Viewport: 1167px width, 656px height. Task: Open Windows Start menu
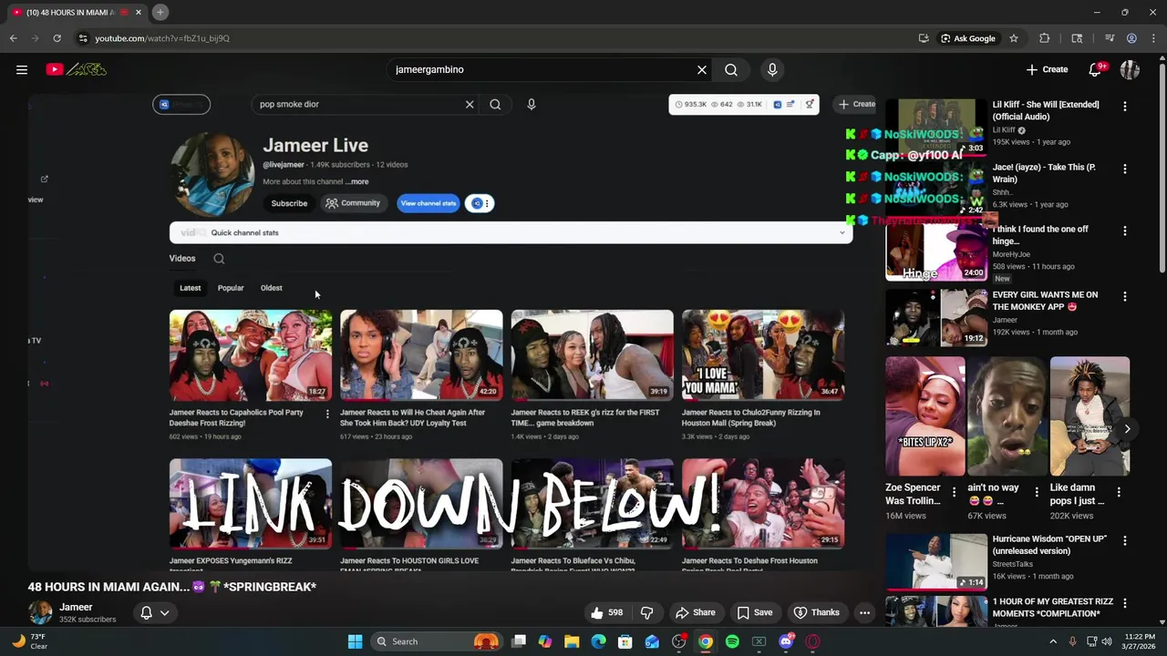click(x=355, y=641)
